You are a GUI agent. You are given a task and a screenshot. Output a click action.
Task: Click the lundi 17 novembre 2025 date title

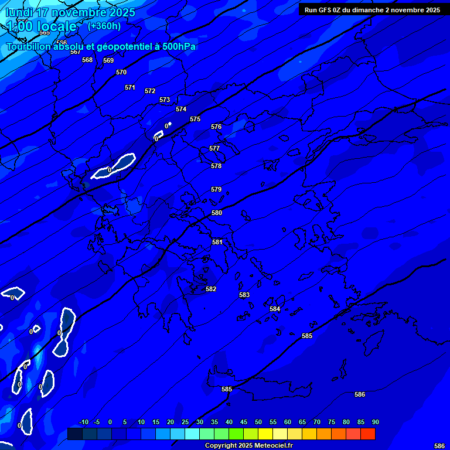pyautogui.click(x=70, y=12)
